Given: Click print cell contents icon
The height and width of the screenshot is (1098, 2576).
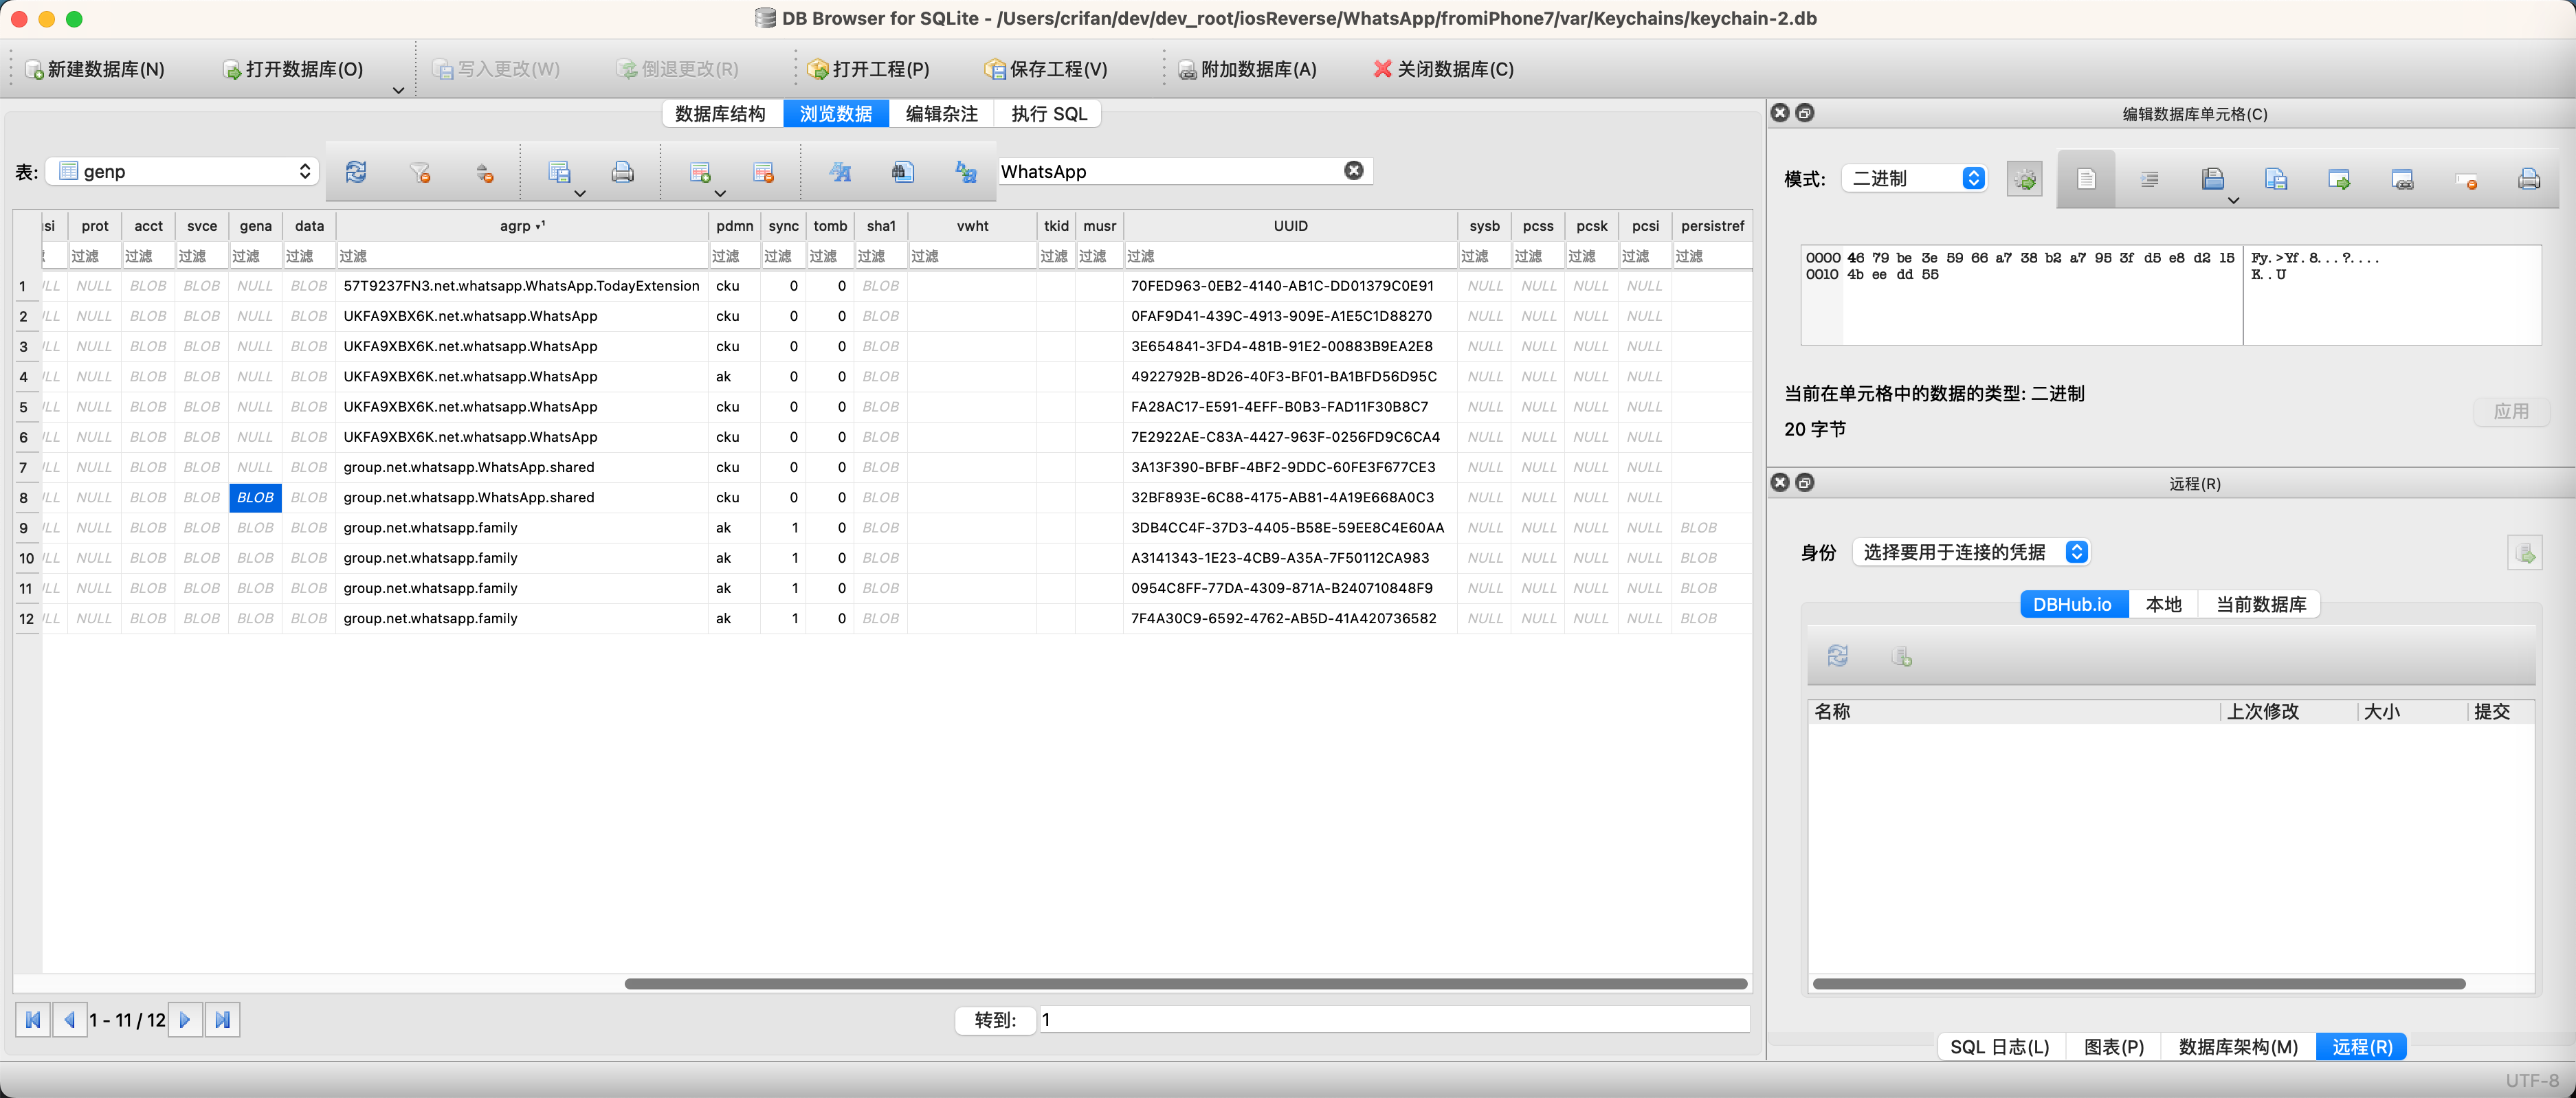Looking at the screenshot, I should [2529, 179].
